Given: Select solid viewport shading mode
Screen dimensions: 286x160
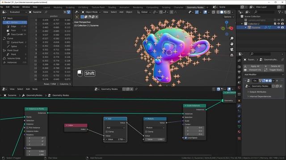Looking at the screenshot, I should click(x=222, y=12).
